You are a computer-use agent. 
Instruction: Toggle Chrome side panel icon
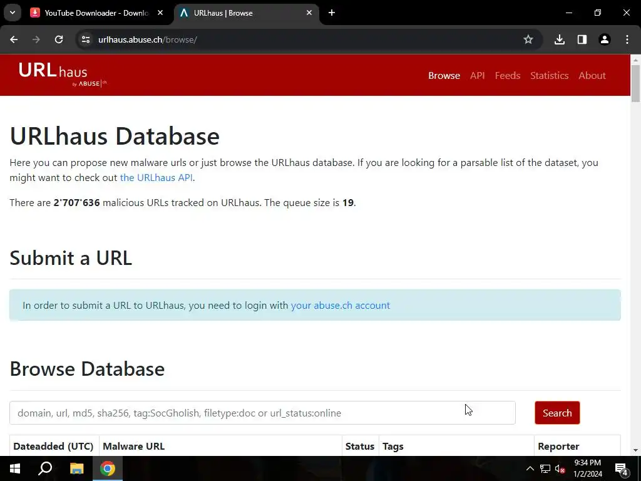point(582,39)
